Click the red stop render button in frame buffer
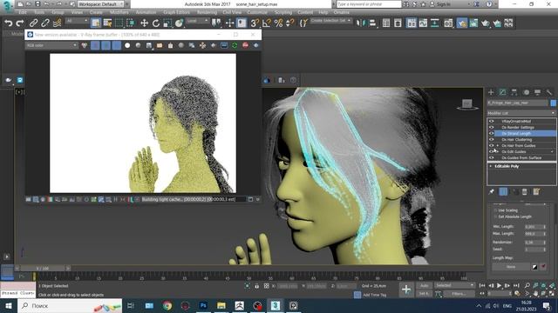This screenshot has height=313, width=558. 245,45
